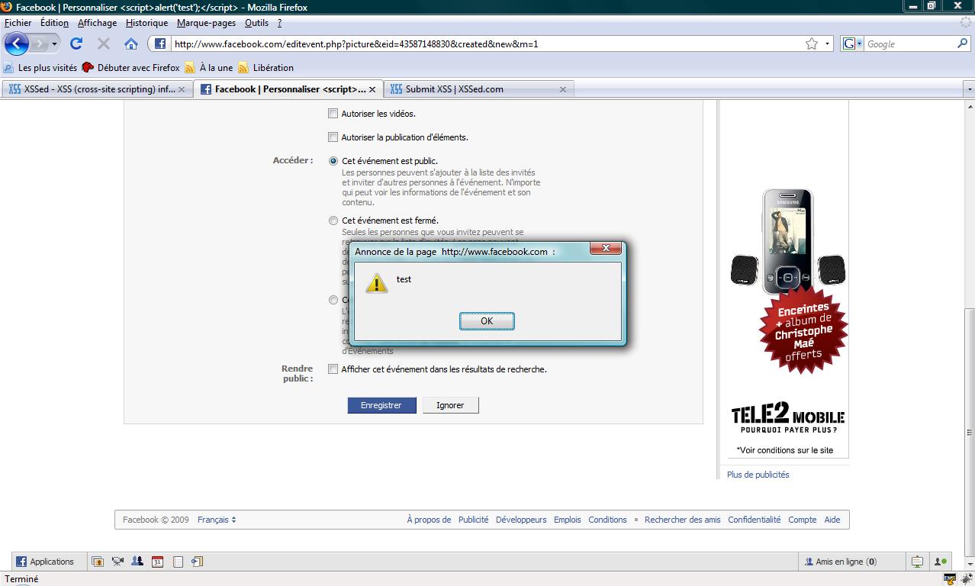The height and width of the screenshot is (586, 975).
Task: Select 'Cet événement est public' radio
Action: tap(333, 161)
